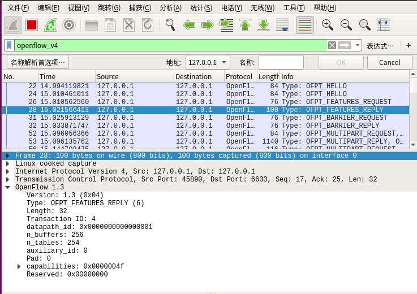Expand Linux cooked capture node

[x=8, y=163]
